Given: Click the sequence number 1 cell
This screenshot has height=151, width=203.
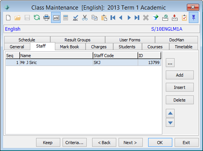Looking at the screenshot, I should [13, 62].
